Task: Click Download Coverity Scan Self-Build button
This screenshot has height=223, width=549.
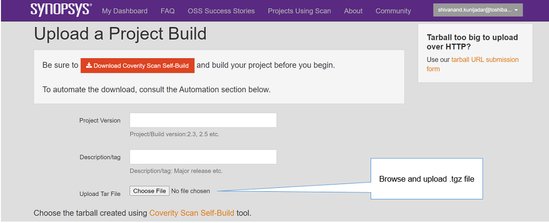Action: click(x=138, y=65)
